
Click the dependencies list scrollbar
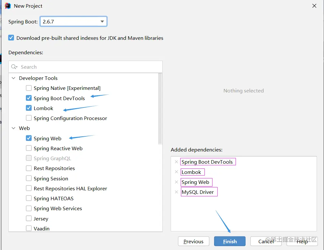click(160, 109)
